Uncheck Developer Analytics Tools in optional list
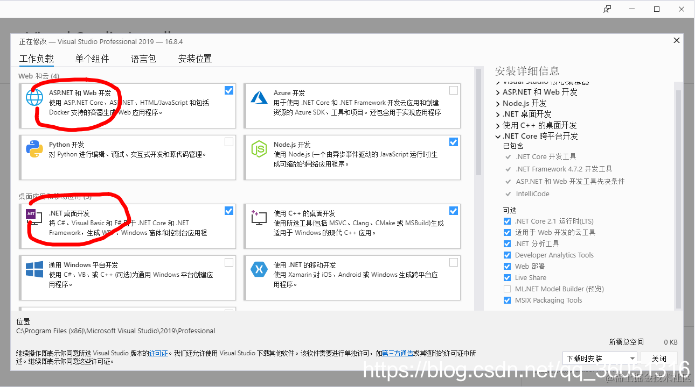This screenshot has width=695, height=387. (507, 255)
